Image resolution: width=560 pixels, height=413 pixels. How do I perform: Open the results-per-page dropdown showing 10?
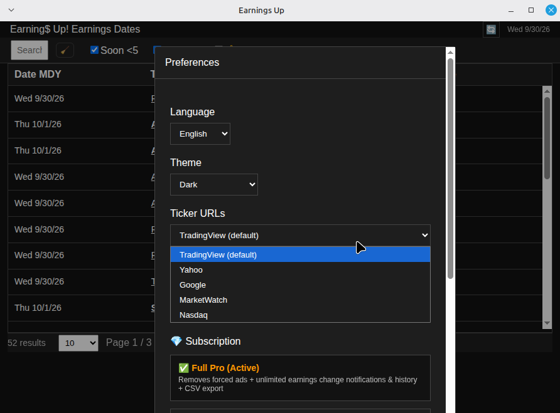(x=78, y=343)
